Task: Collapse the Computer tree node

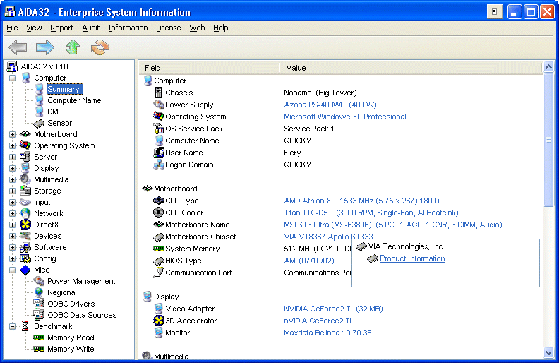Action: coord(12,78)
